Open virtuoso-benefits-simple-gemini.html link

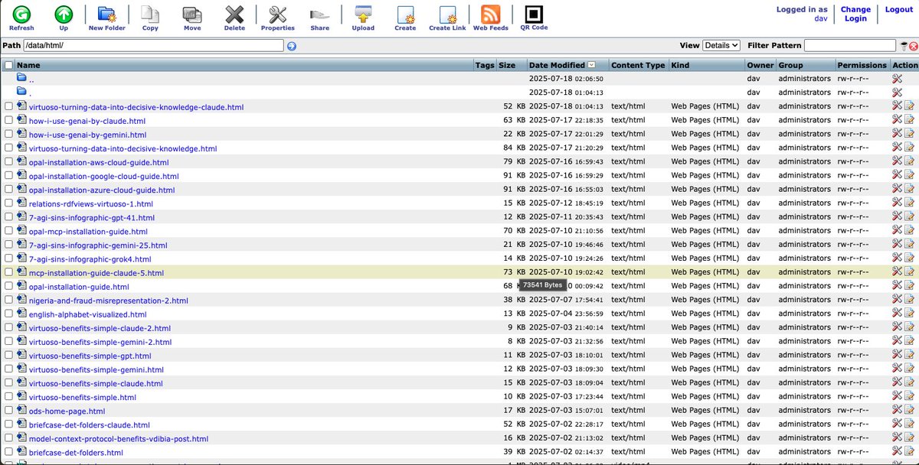click(x=96, y=369)
